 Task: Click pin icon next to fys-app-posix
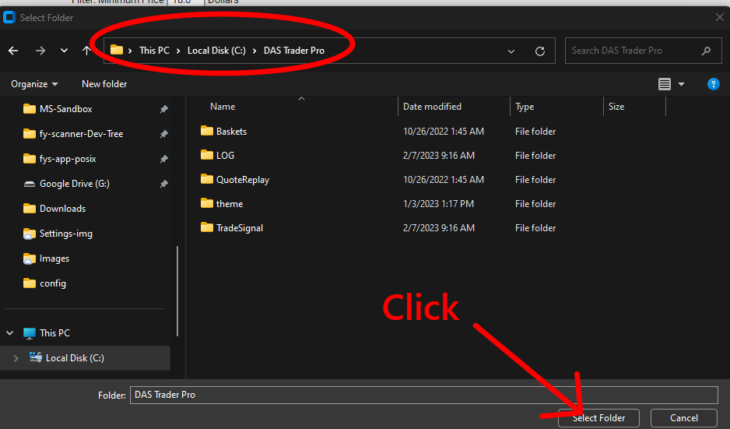pos(164,159)
